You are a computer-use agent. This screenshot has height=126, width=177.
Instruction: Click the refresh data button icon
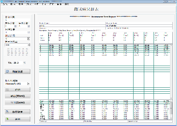(7, 71)
